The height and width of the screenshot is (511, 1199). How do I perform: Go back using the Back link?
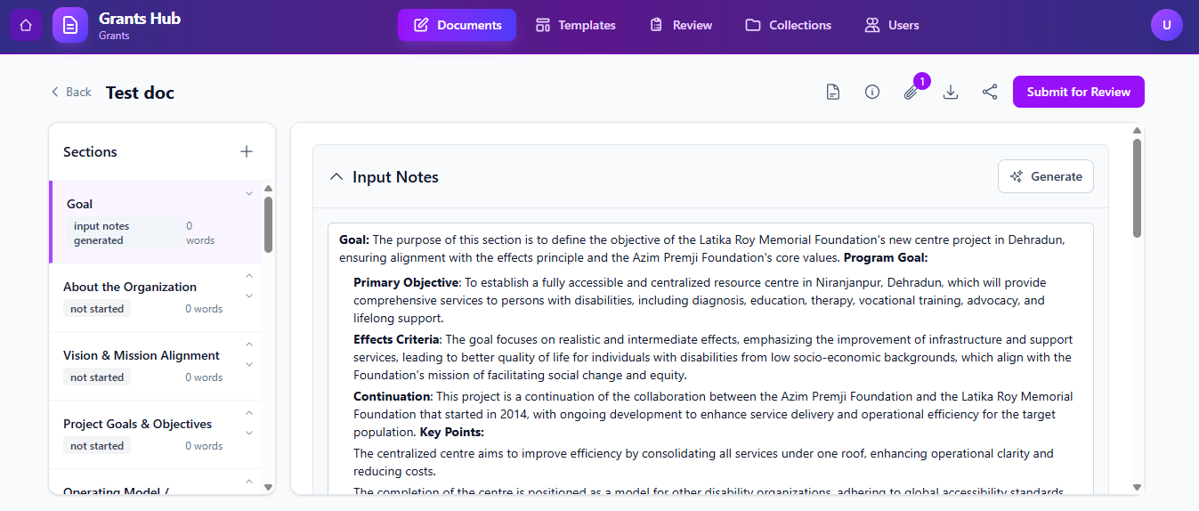[71, 92]
